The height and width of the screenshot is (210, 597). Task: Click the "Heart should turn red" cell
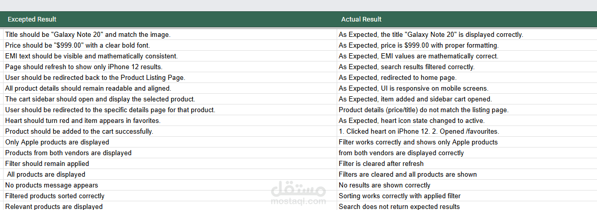[x=83, y=121]
